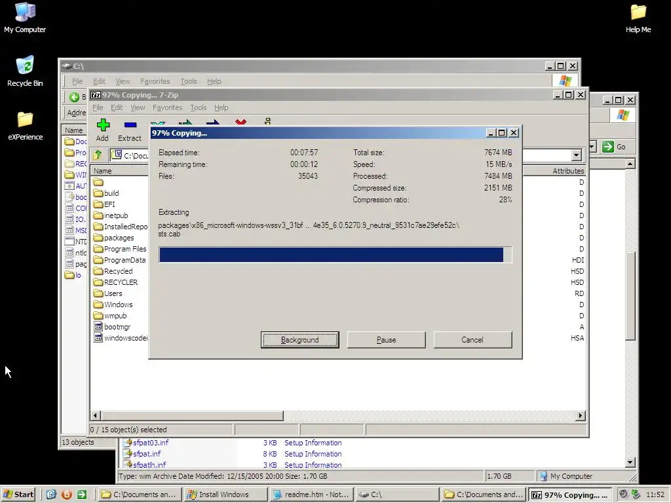Click the green Add toolbar icon in 7-Zip
Image resolution: width=671 pixels, height=503 pixels.
[x=103, y=125]
